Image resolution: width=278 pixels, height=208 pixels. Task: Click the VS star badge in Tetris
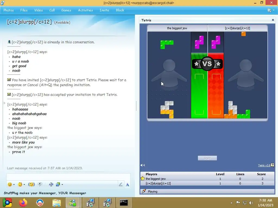click(207, 64)
